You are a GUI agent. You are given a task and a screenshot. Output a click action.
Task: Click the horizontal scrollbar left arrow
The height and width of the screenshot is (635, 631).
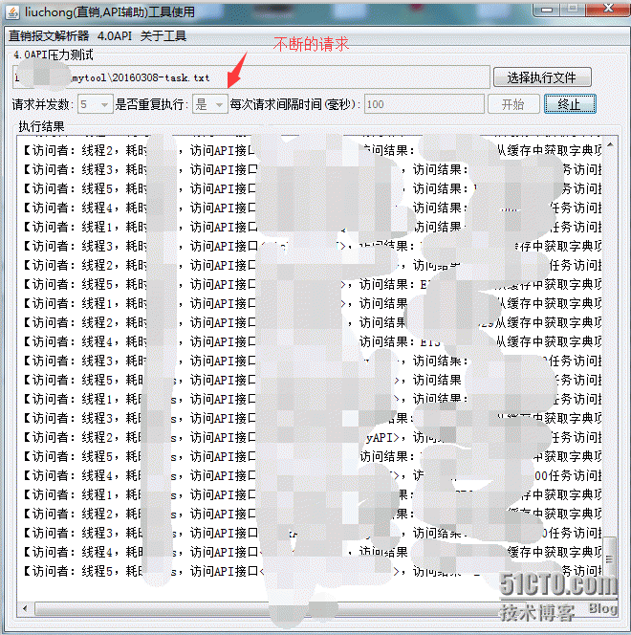click(x=25, y=608)
